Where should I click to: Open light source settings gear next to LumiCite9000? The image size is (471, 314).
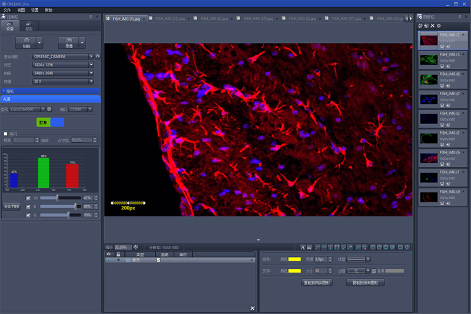pos(49,109)
